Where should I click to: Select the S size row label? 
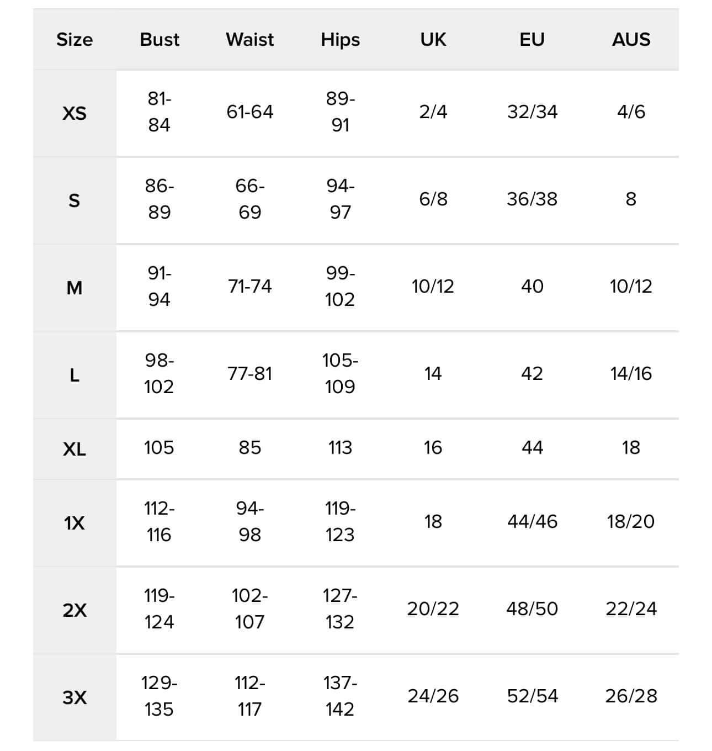click(75, 200)
